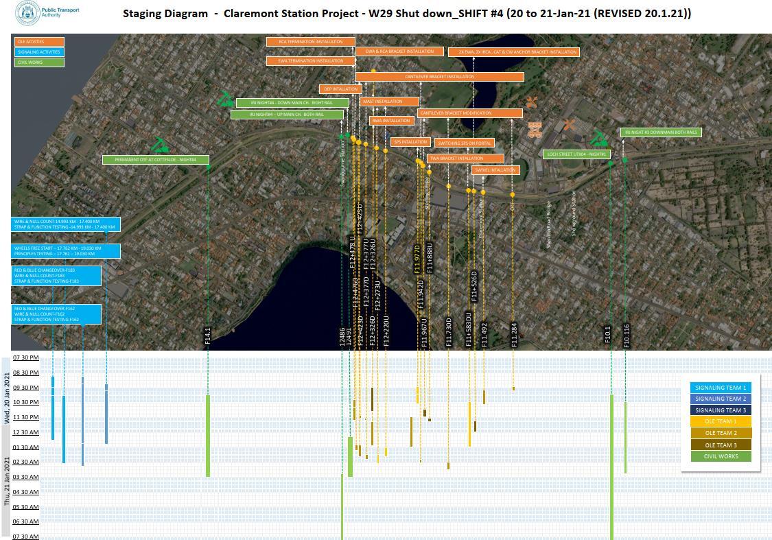772x540 pixels.
Task: Select the IRU Night#4 Down Main Ch. Right Rail label
Action: pos(292,103)
